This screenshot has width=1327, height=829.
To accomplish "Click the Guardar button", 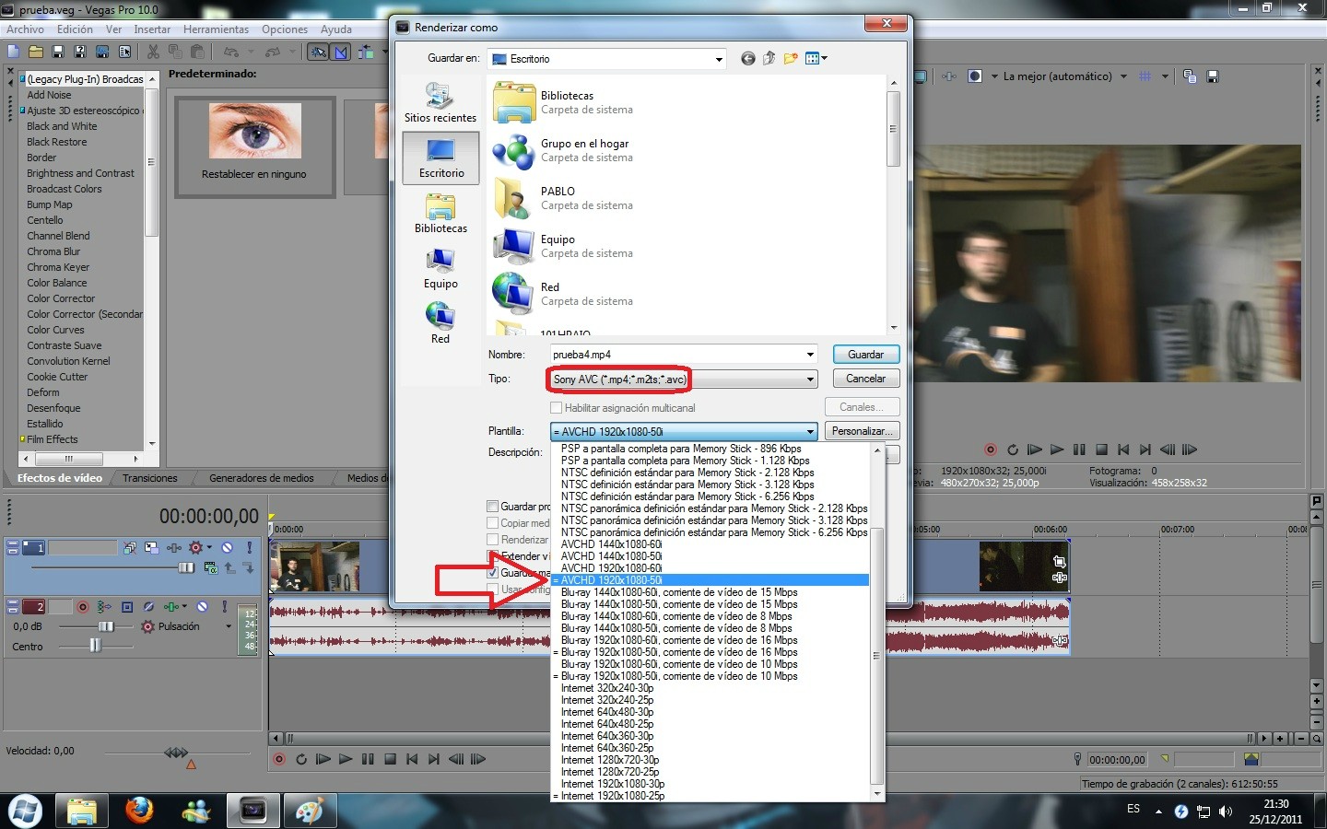I will tap(865, 355).
